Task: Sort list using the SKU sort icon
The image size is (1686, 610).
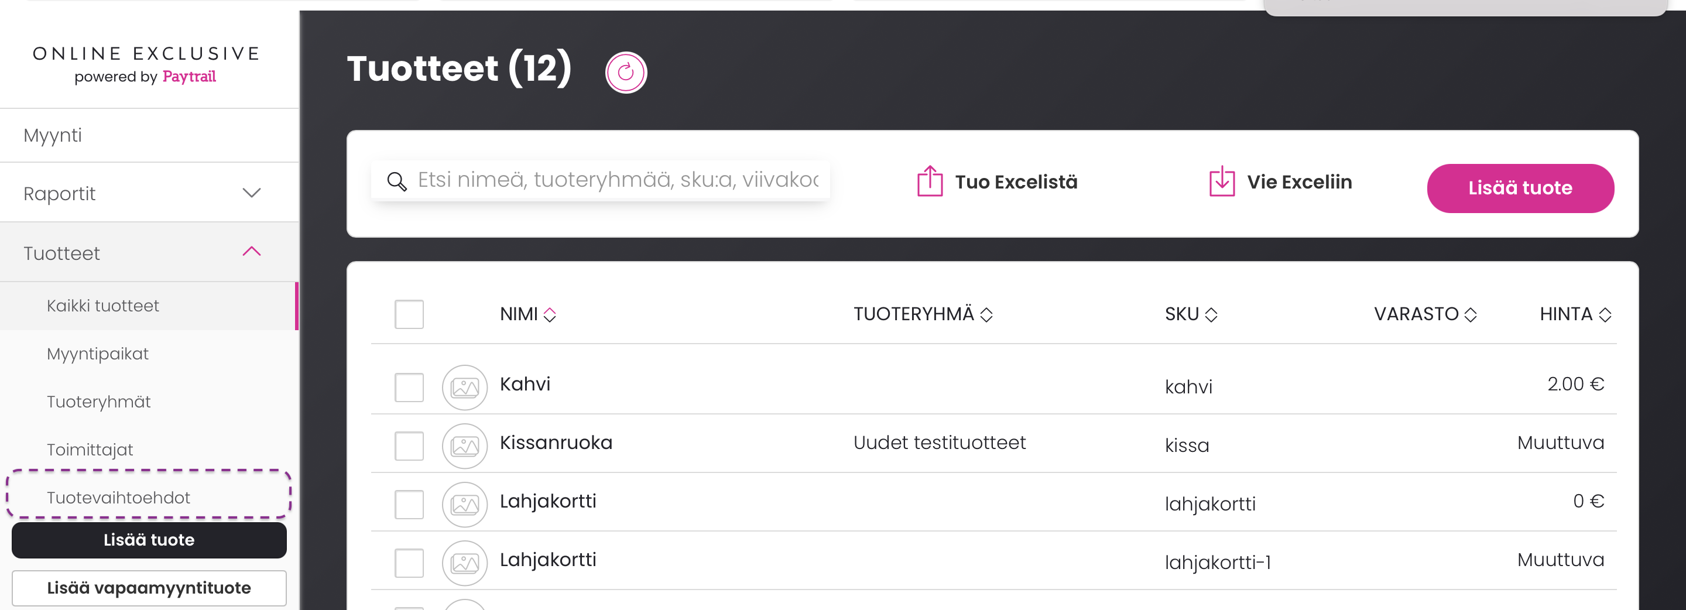Action: tap(1211, 315)
